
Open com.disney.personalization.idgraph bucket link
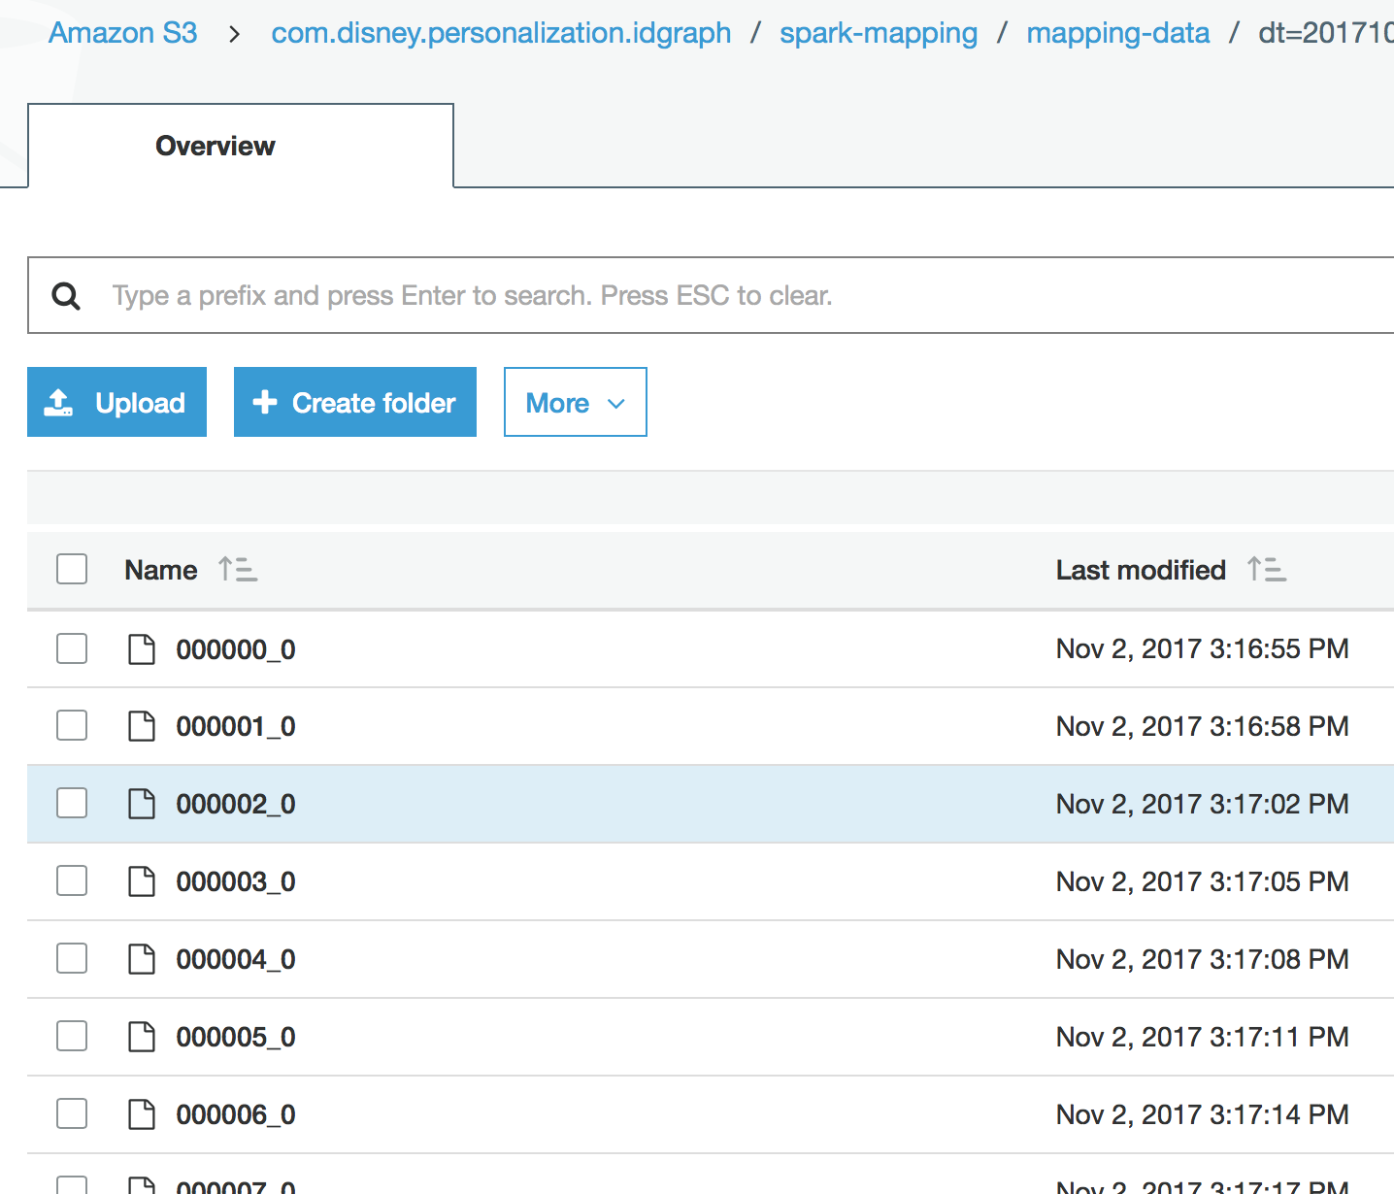(501, 33)
